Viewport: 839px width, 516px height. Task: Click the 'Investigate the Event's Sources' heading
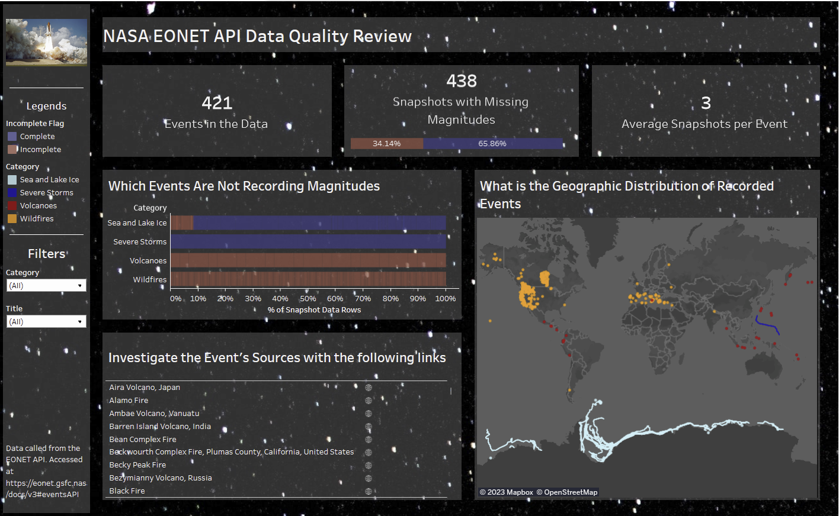coord(277,358)
